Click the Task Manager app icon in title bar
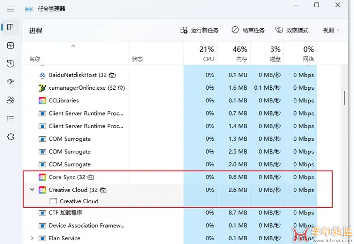Image resolution: width=354 pixels, height=244 pixels. pyautogui.click(x=29, y=9)
